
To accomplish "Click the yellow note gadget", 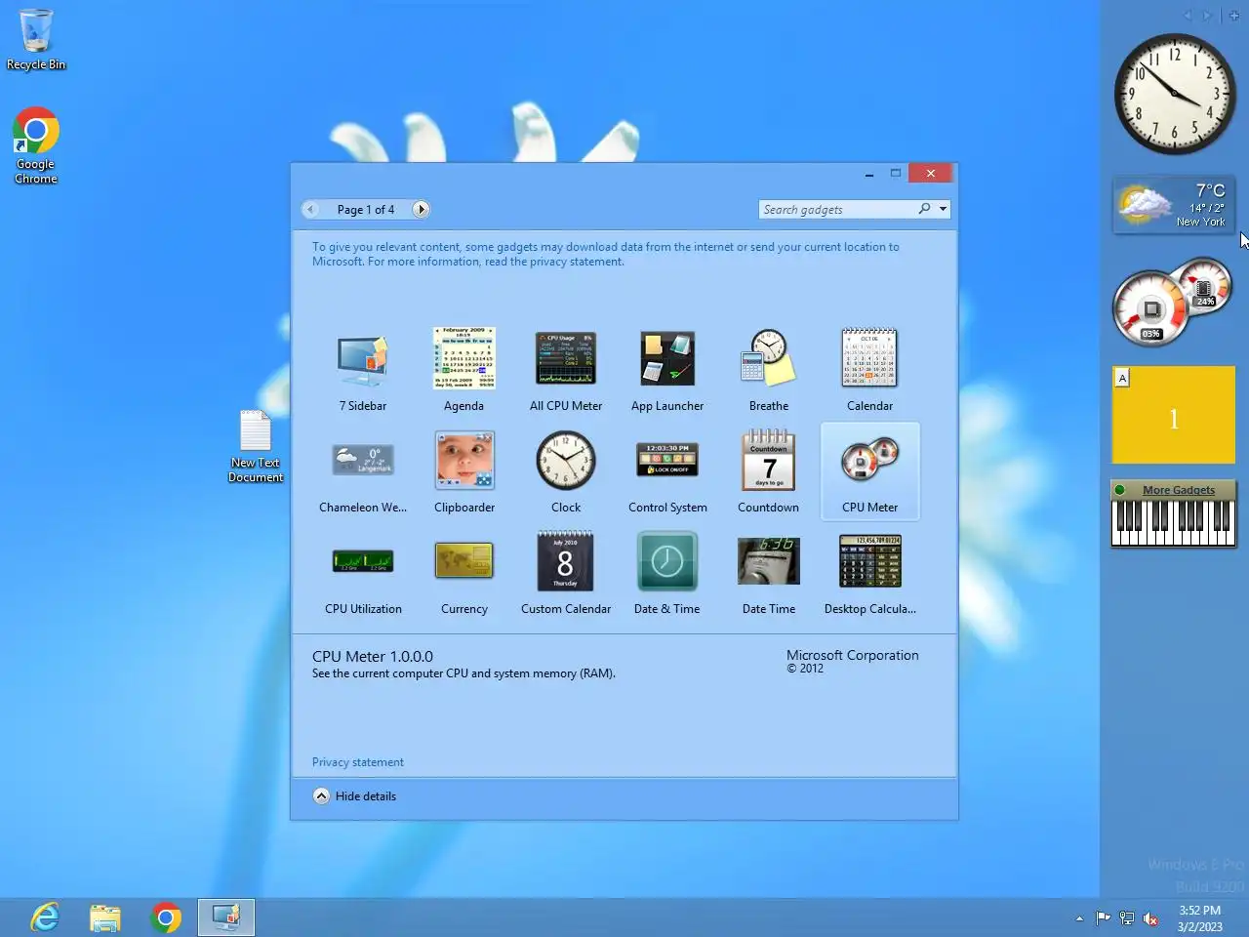I will [x=1174, y=415].
